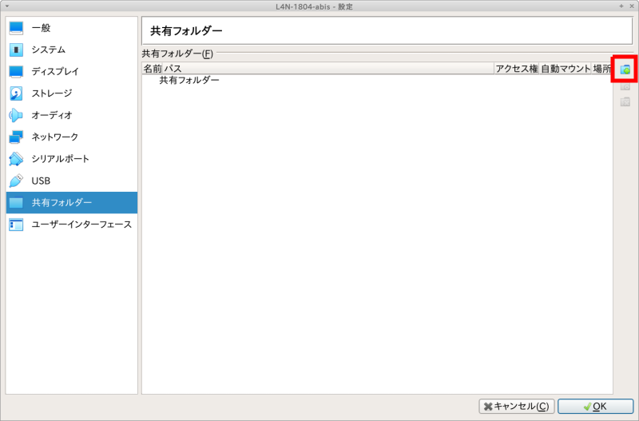Image resolution: width=639 pixels, height=421 pixels.
Task: Open the 一般 settings page
Action: pos(72,28)
